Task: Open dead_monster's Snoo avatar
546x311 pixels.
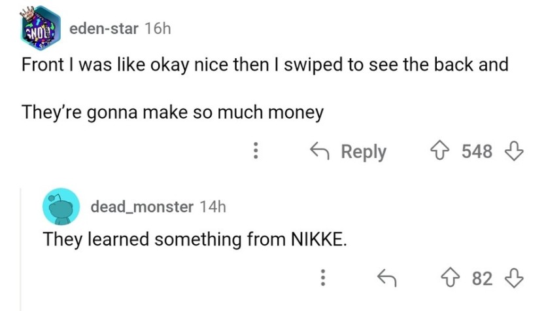Action: (x=61, y=206)
